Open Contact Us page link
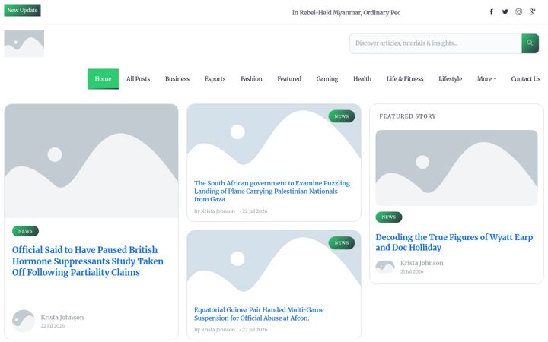This screenshot has width=548, height=342. point(525,79)
